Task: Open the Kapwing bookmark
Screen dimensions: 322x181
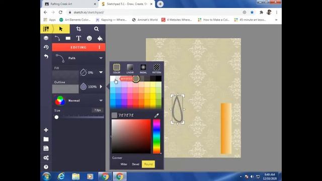Action: pyautogui.click(x=112, y=20)
